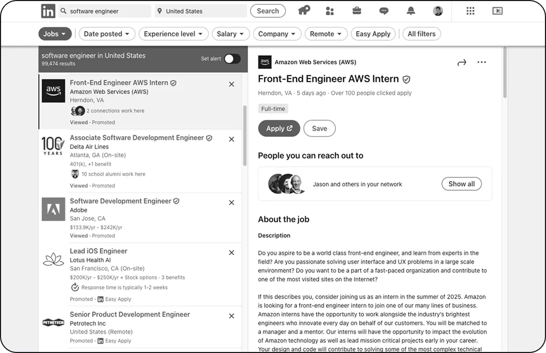
Task: Dismiss the Lead iOS Engineer listing
Action: 232,253
